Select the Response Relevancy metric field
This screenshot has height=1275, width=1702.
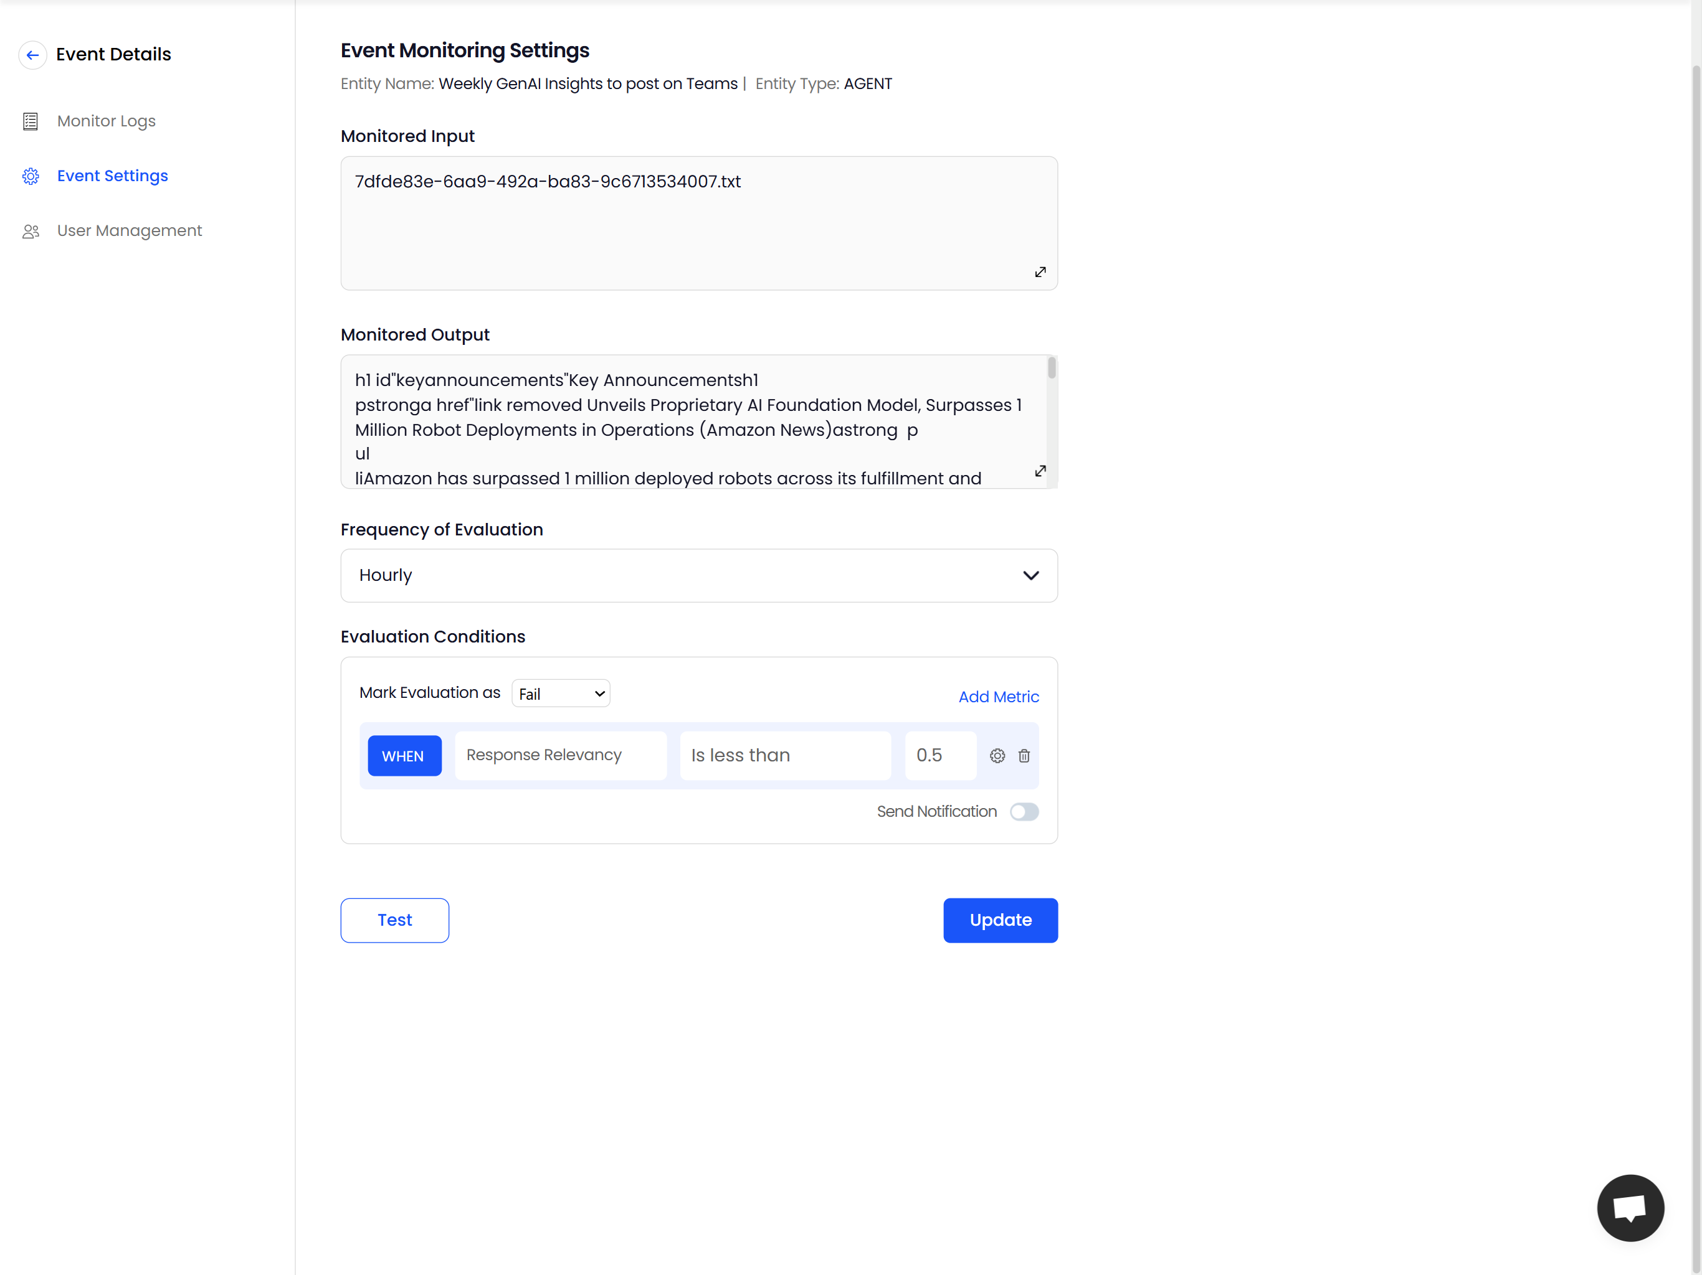point(561,756)
